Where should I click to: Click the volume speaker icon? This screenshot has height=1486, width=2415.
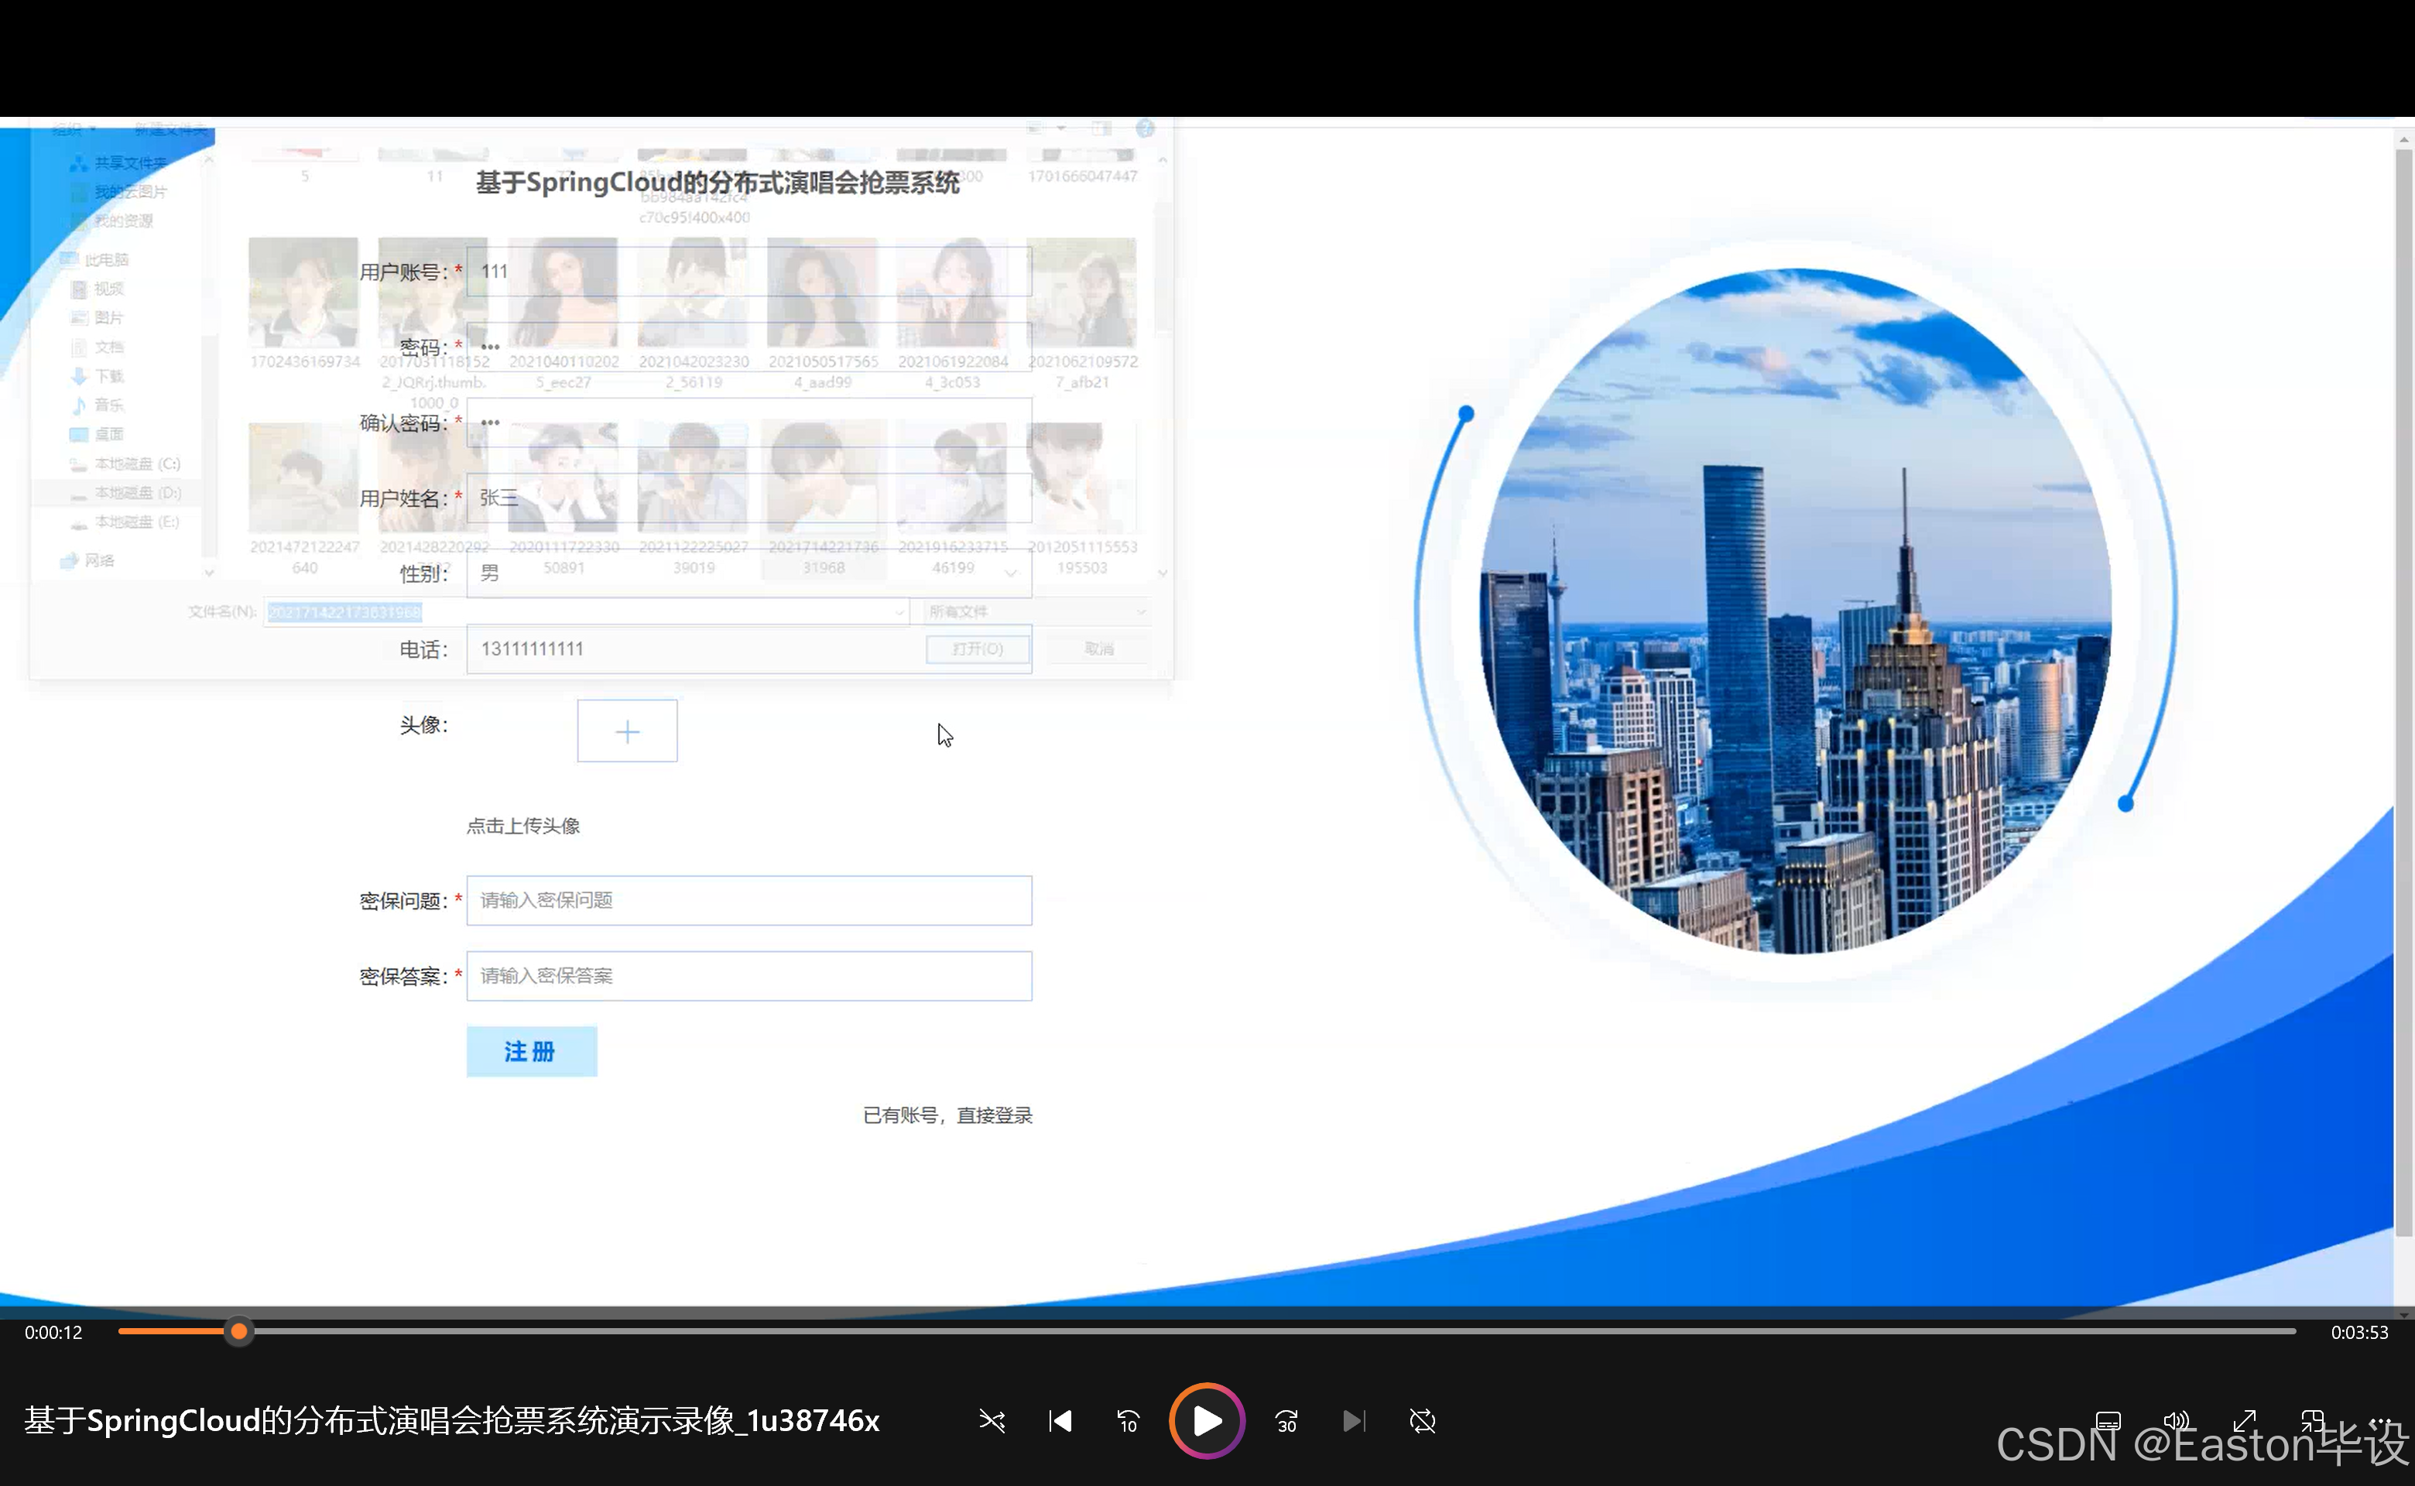2176,1422
